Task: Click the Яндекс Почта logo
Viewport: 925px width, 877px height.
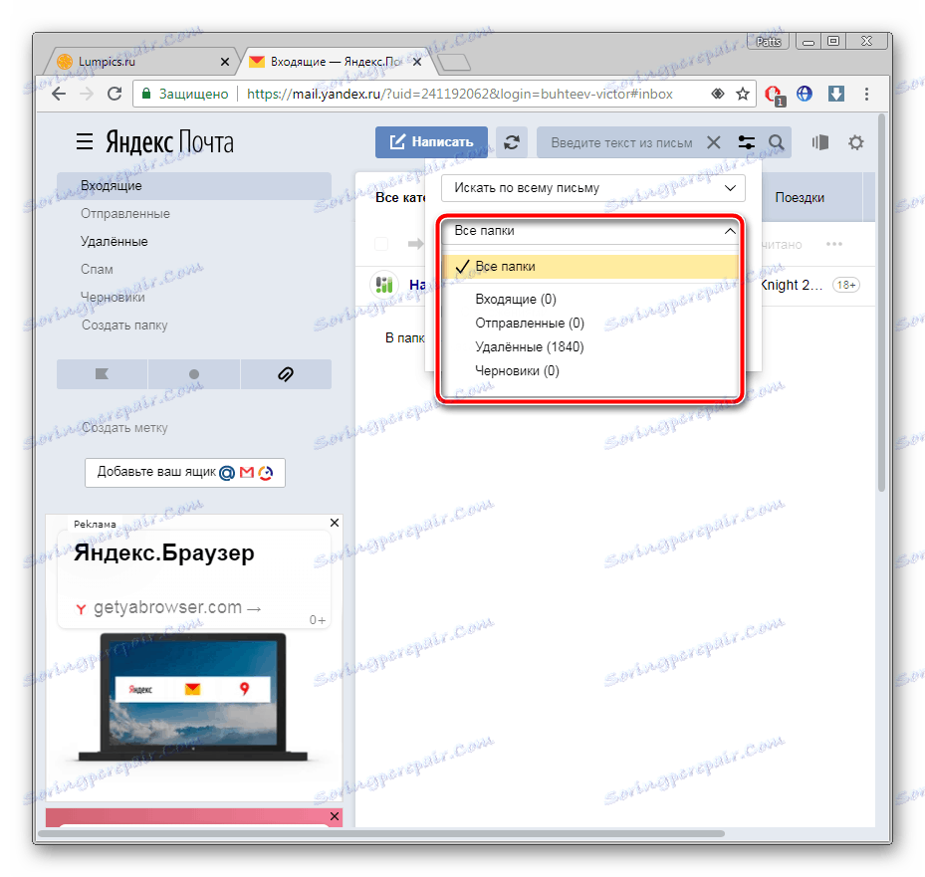Action: [170, 142]
